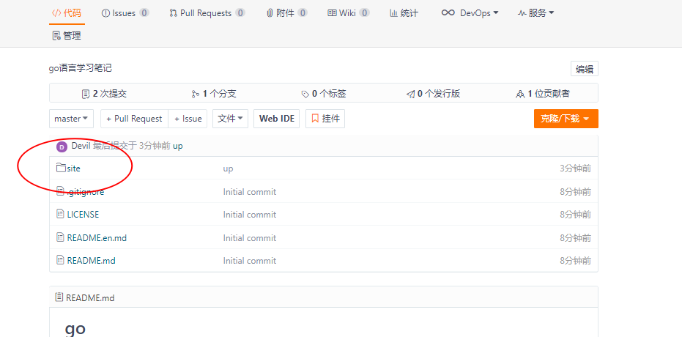
Task: Click the contributors icon beside 1 位贡献者
Action: (519, 94)
